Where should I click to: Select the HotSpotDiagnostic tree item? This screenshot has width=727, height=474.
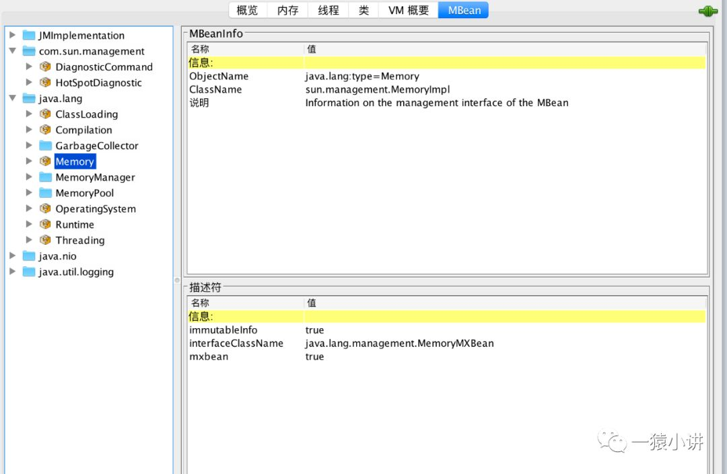(x=99, y=83)
